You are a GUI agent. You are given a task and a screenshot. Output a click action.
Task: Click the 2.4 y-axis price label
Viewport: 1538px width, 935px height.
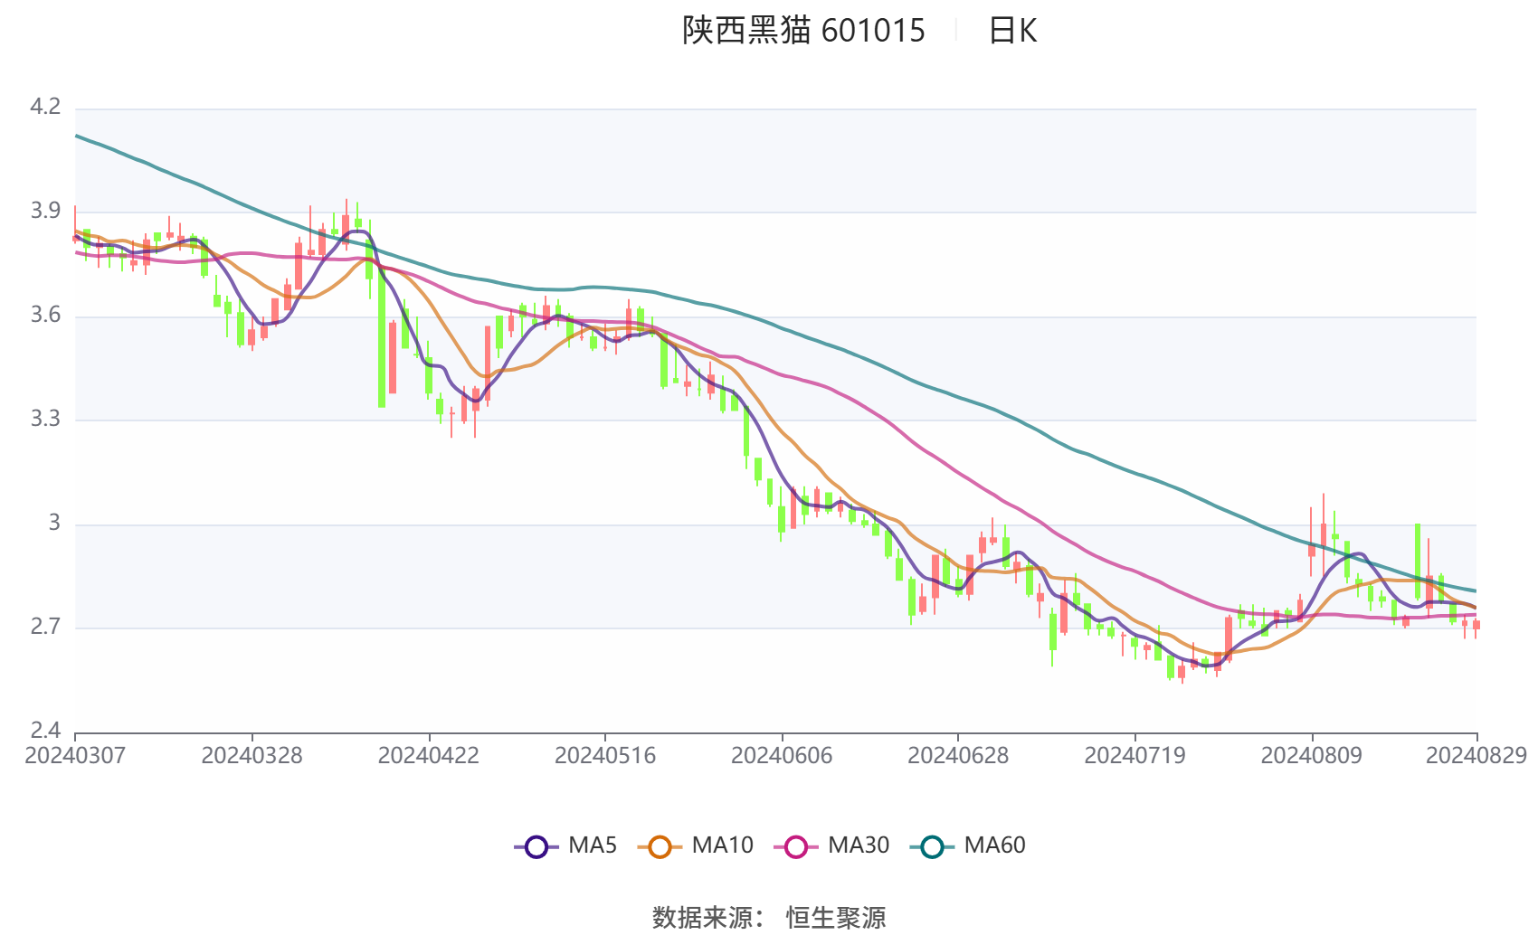(x=45, y=731)
